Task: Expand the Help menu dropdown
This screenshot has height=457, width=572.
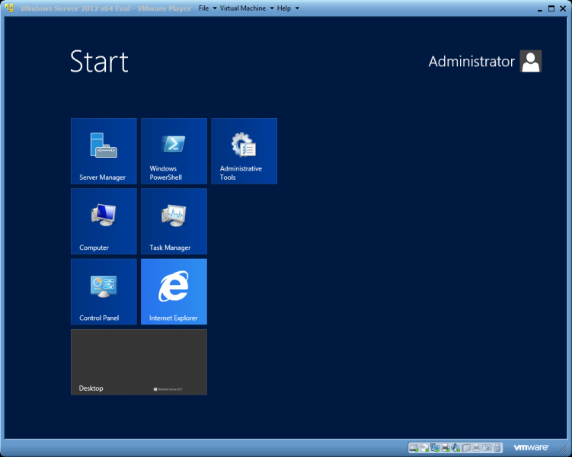Action: pos(284,8)
